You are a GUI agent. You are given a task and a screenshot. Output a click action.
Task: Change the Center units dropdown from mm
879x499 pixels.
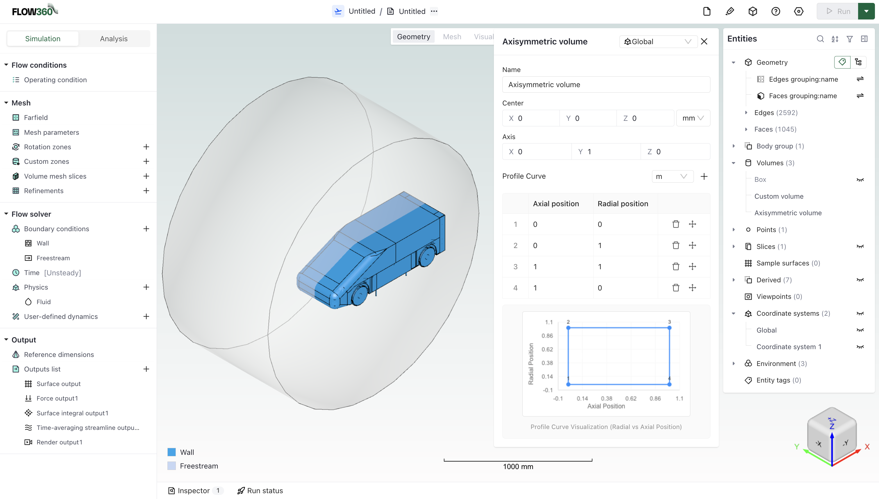(x=693, y=118)
